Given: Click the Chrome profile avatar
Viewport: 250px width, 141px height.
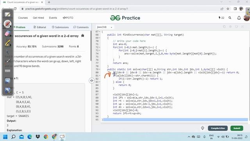Looking at the screenshot, I should [x=241, y=9].
